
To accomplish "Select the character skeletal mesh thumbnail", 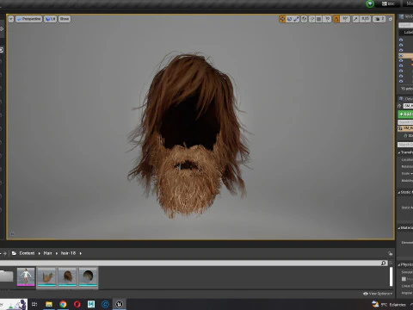I will [26, 276].
